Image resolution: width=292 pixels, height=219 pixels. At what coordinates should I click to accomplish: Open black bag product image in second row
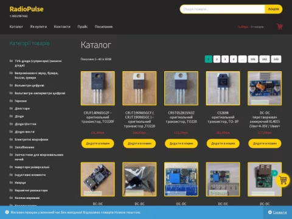(139, 179)
